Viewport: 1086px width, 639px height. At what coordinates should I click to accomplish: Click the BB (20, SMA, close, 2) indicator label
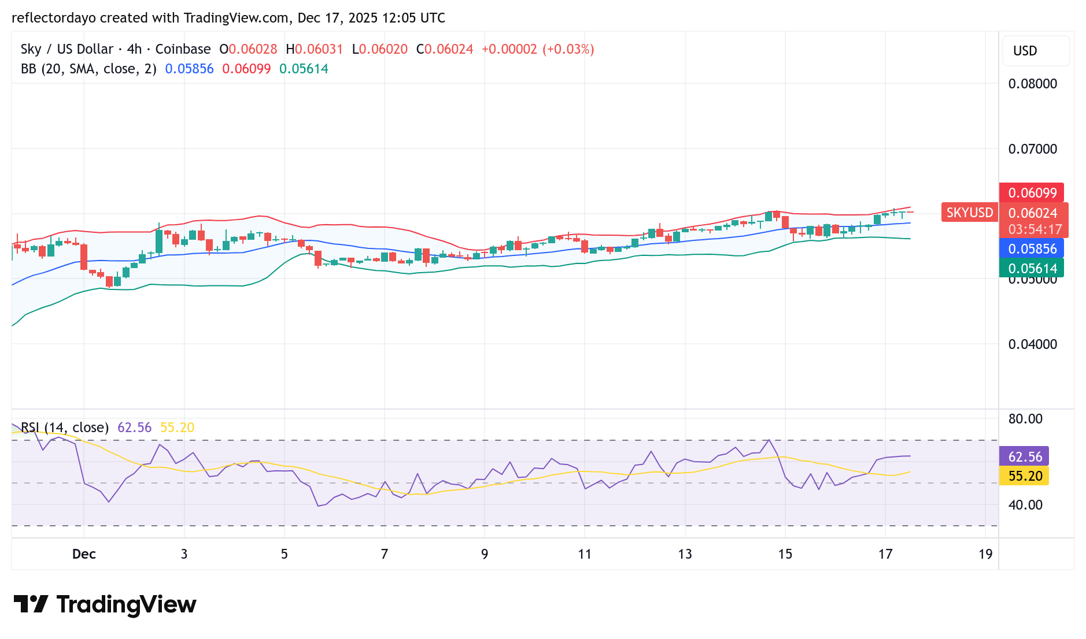[88, 69]
